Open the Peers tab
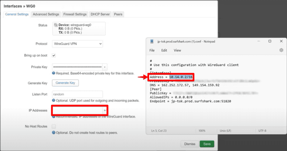Screen dimensions: 287x151 [118, 14]
